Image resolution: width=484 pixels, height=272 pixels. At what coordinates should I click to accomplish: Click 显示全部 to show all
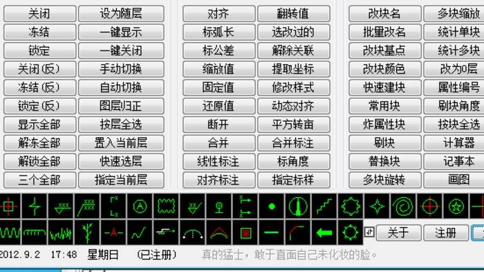click(x=39, y=125)
